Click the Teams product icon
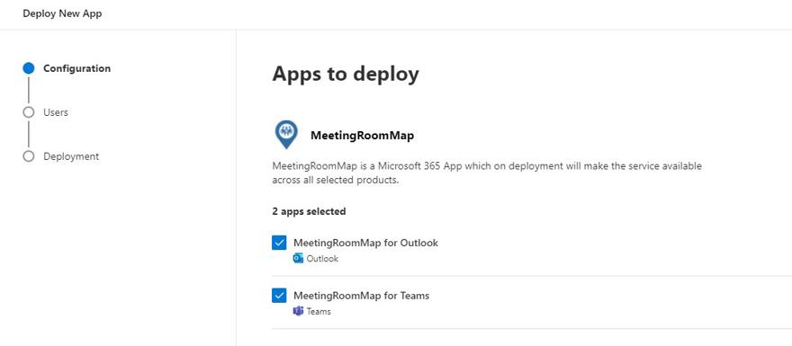The image size is (792, 346). pyautogui.click(x=298, y=311)
